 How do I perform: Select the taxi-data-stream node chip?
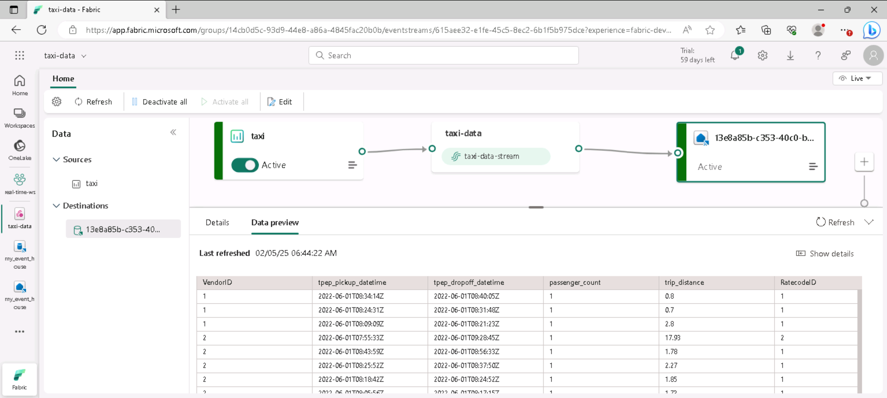pyautogui.click(x=496, y=156)
